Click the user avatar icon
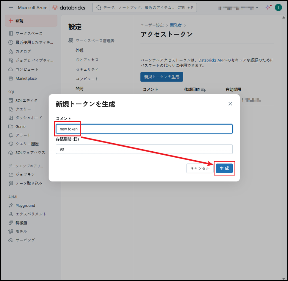Image resolution: width=288 pixels, height=281 pixels. (x=278, y=7)
